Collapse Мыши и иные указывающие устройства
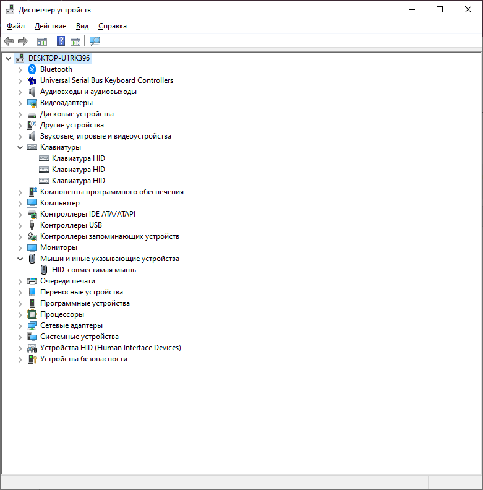The width and height of the screenshot is (483, 490). pyautogui.click(x=20, y=259)
